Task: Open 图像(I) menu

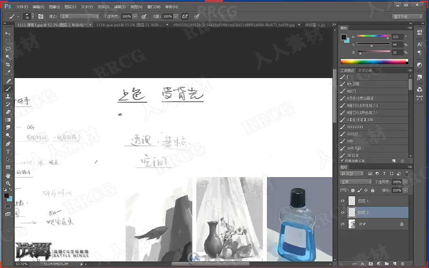Action: [54, 7]
